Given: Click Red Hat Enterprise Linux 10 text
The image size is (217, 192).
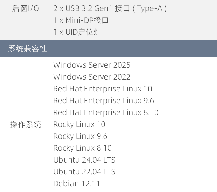Looking at the screenshot, I should pos(103,89).
